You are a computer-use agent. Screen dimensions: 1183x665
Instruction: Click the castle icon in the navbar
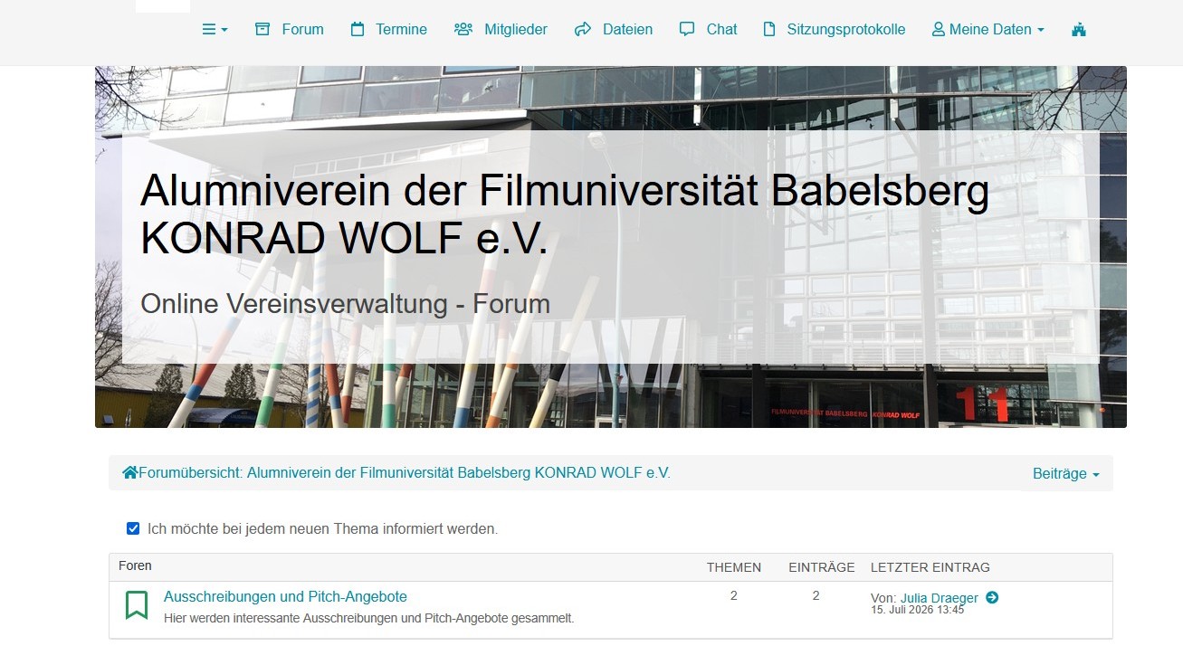pos(1078,29)
